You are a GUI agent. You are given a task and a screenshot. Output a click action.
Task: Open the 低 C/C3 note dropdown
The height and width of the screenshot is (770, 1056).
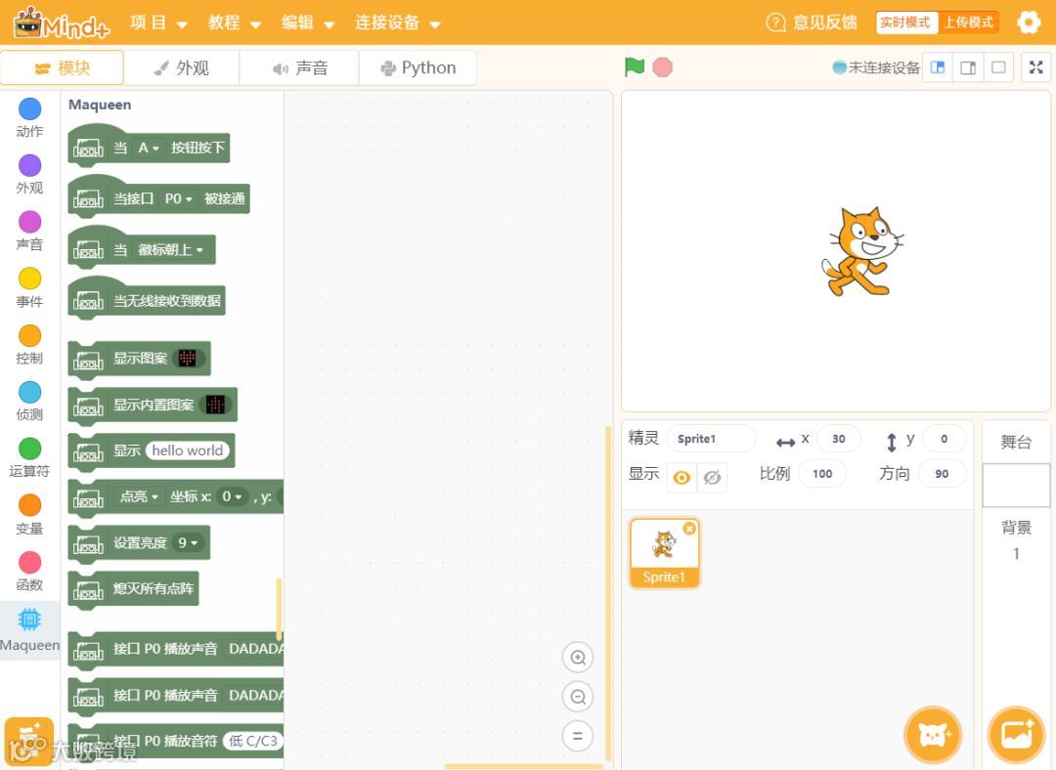[252, 741]
